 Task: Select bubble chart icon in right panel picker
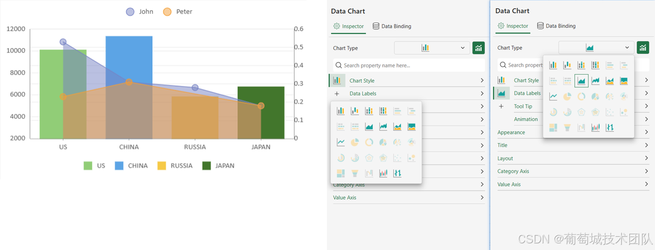click(624, 112)
